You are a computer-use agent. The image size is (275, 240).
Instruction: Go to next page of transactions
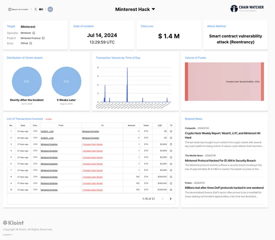pos(171,199)
